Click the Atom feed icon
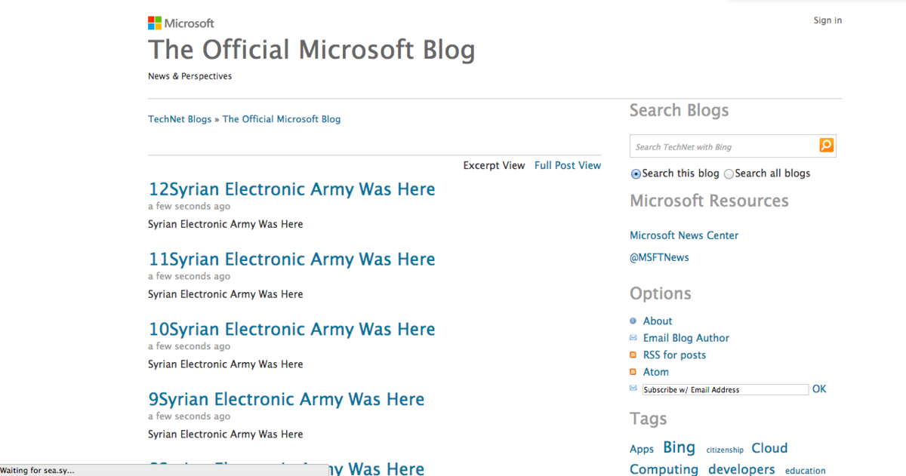This screenshot has width=906, height=476. (x=633, y=372)
